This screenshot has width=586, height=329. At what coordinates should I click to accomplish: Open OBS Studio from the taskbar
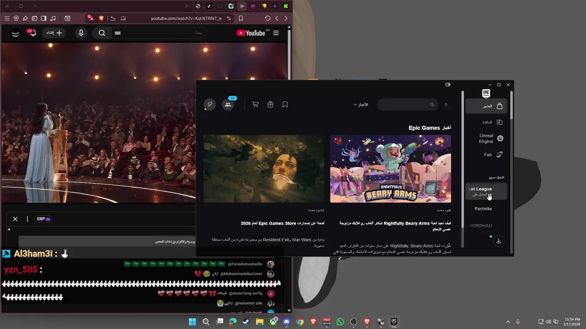[353, 322]
